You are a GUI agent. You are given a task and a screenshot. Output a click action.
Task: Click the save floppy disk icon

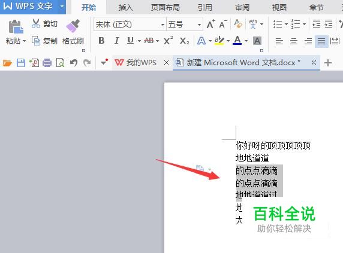point(21,63)
